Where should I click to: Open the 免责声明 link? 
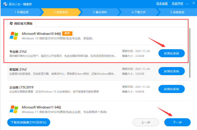177,3
